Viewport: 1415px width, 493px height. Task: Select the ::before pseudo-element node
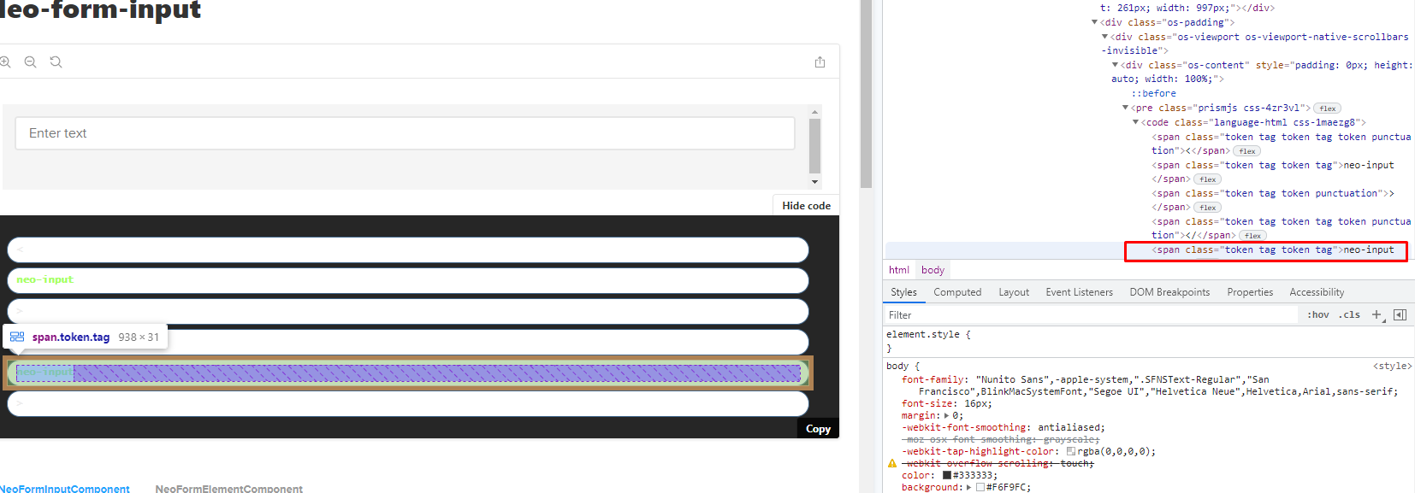coord(1153,94)
